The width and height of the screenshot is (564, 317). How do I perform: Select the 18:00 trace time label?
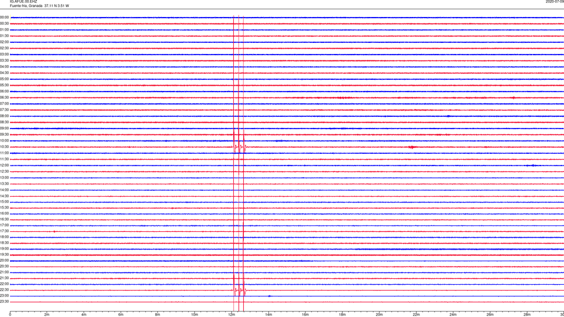(x=4, y=237)
